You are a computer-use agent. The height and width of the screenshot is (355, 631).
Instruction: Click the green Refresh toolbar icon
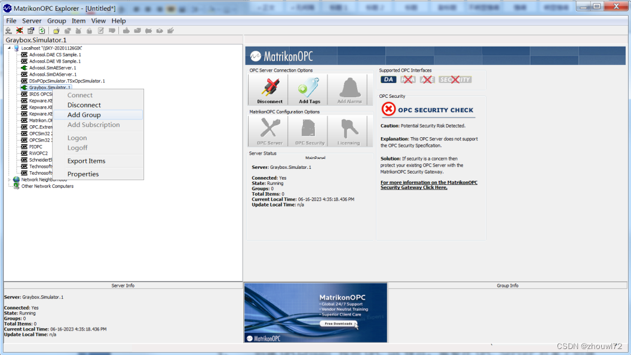click(x=42, y=30)
